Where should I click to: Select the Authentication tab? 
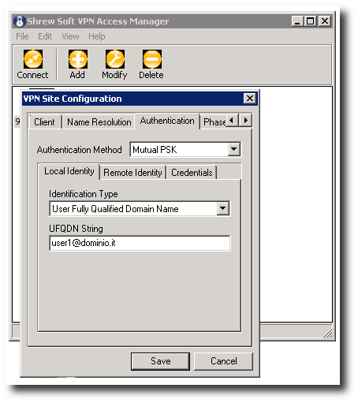[x=167, y=121]
